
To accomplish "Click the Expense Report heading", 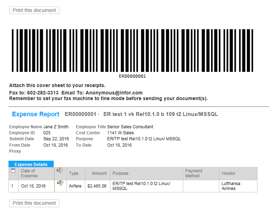I will click(36, 114).
